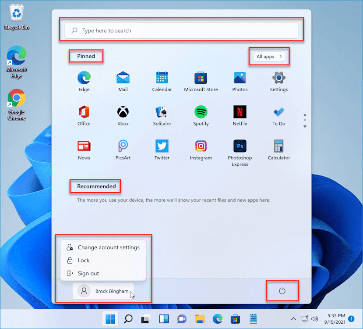Image resolution: width=363 pixels, height=329 pixels.
Task: Launch the Office app
Action: [x=84, y=115]
